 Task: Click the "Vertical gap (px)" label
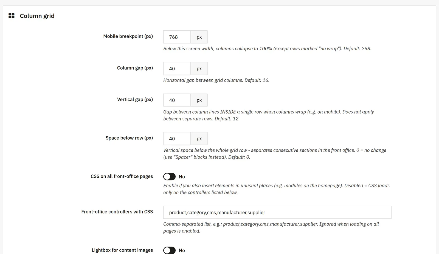click(x=135, y=100)
